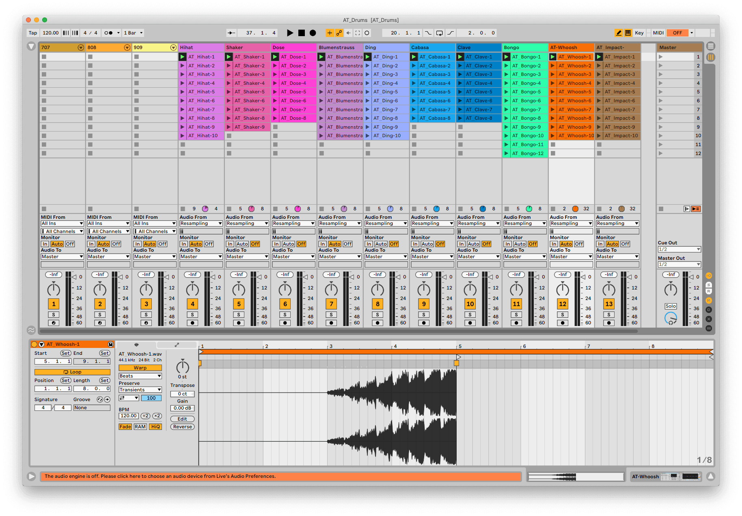Viewport: 742px width, 516px height.
Task: Click the Follow playback arrow icon
Action: (231, 33)
